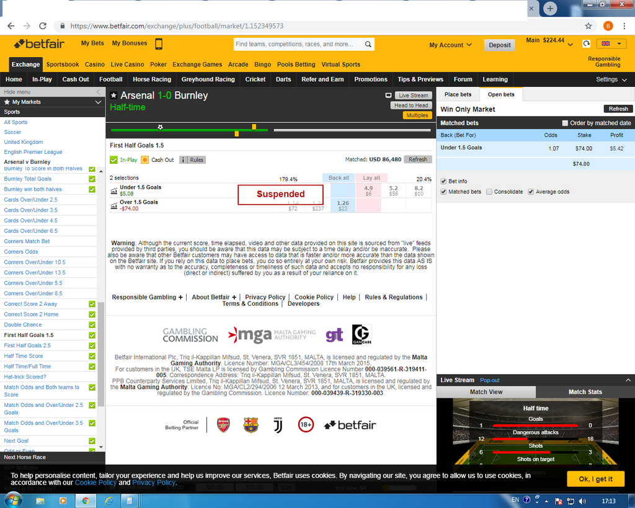This screenshot has width=635, height=508.
Task: Refresh balance with the circular arrow icon
Action: tap(586, 44)
